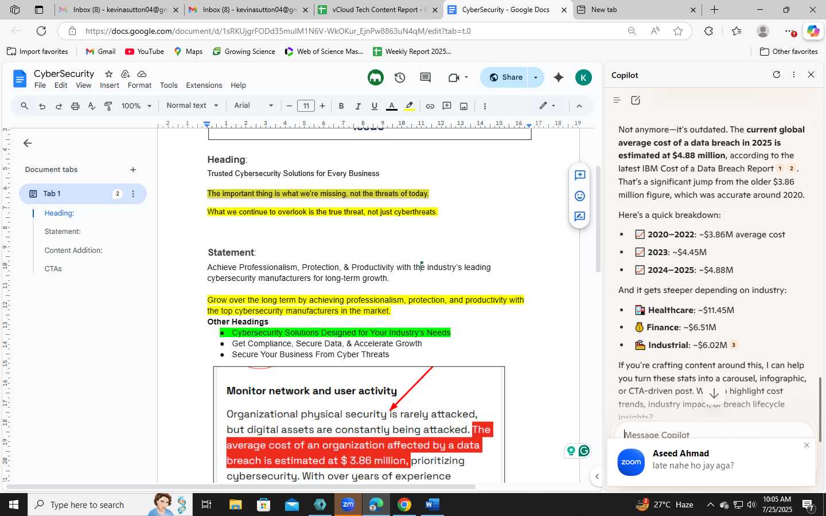Open Tab 1 options menu
826x516 pixels.
133,194
